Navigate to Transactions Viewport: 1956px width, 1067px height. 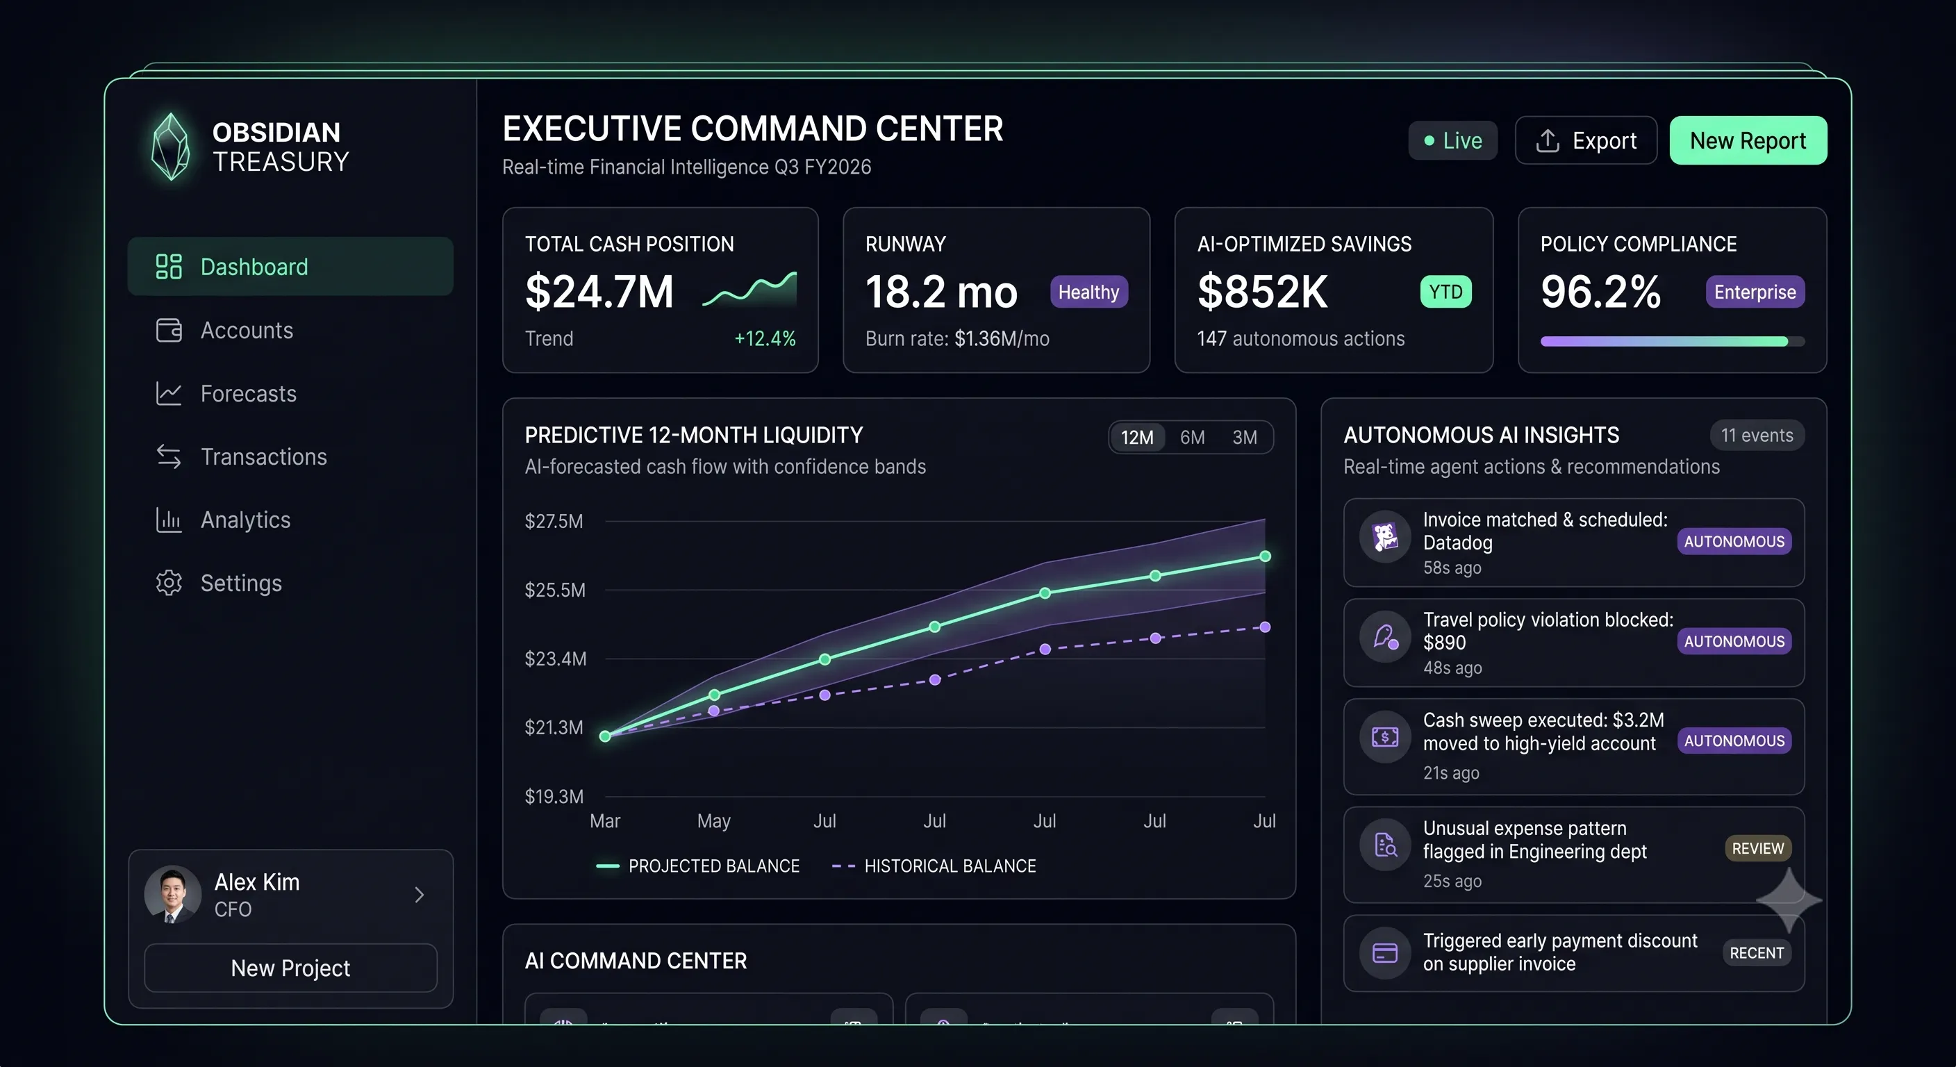click(291, 456)
